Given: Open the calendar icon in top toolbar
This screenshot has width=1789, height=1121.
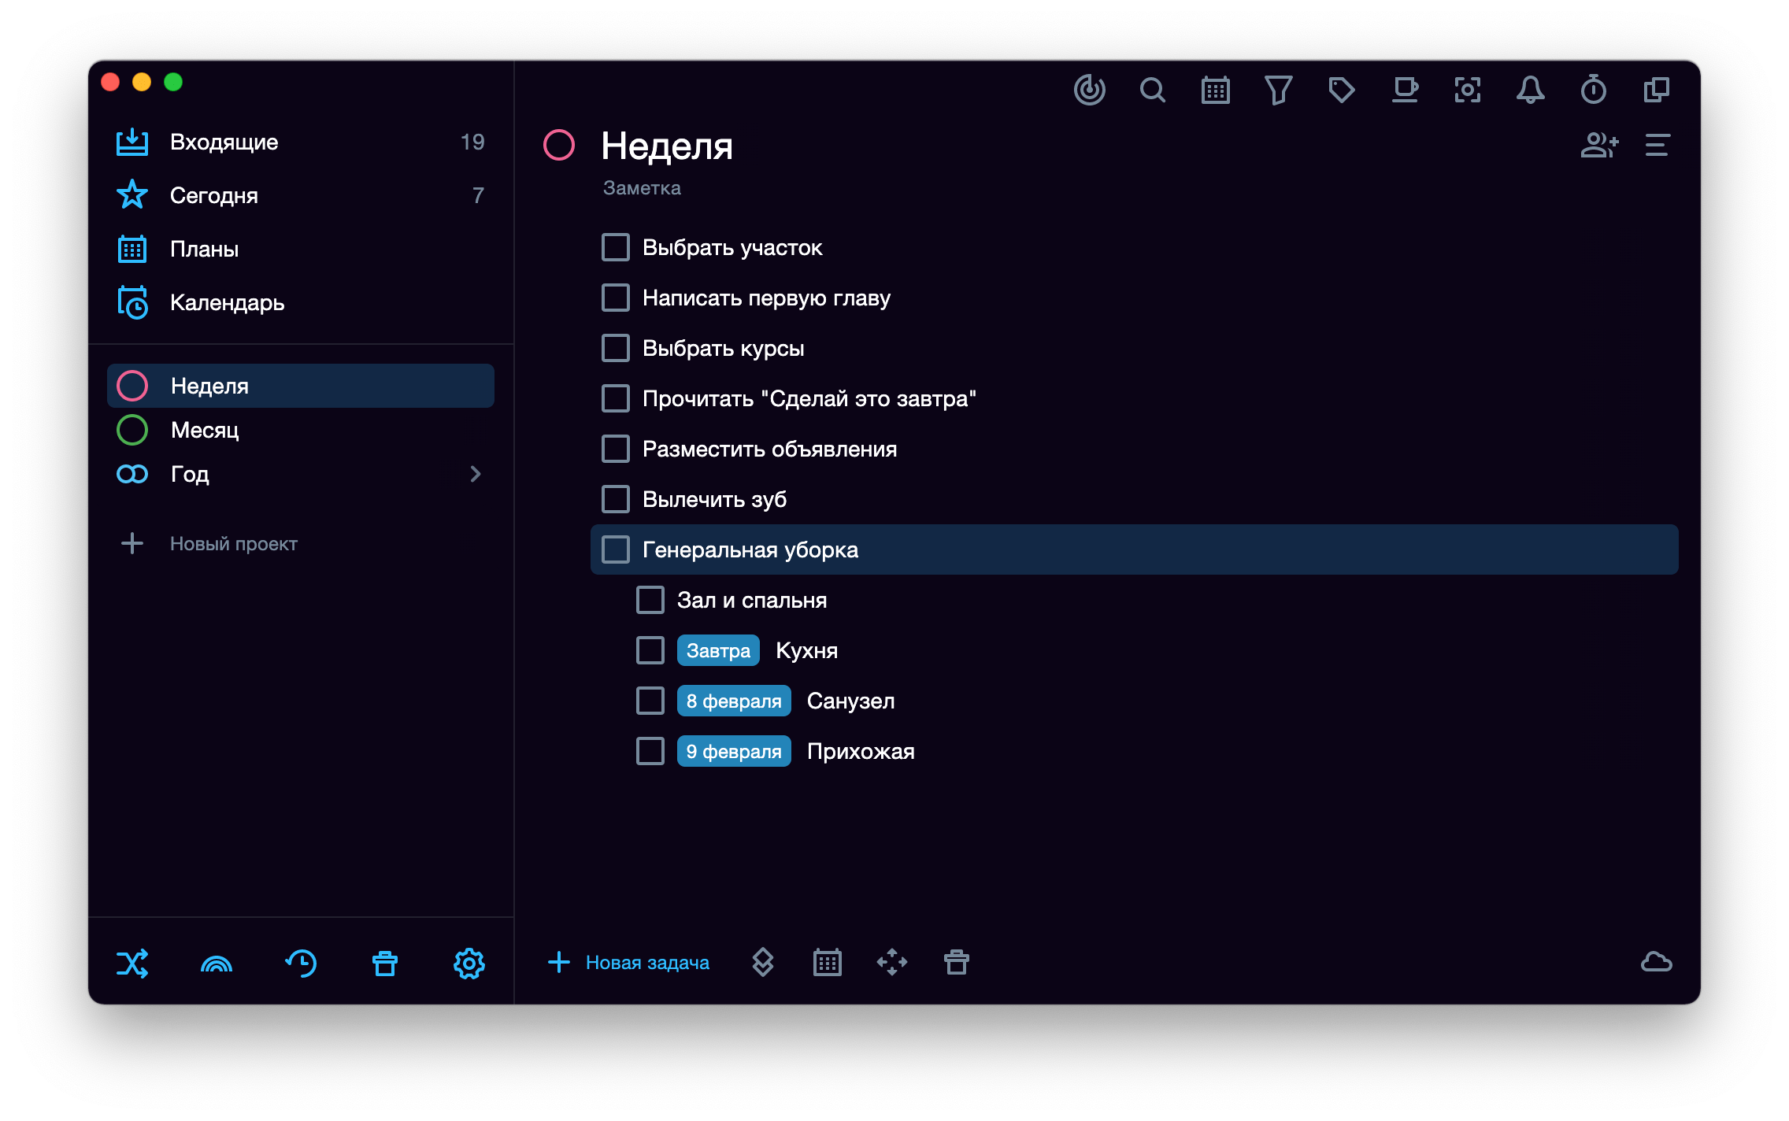Looking at the screenshot, I should point(1216,90).
